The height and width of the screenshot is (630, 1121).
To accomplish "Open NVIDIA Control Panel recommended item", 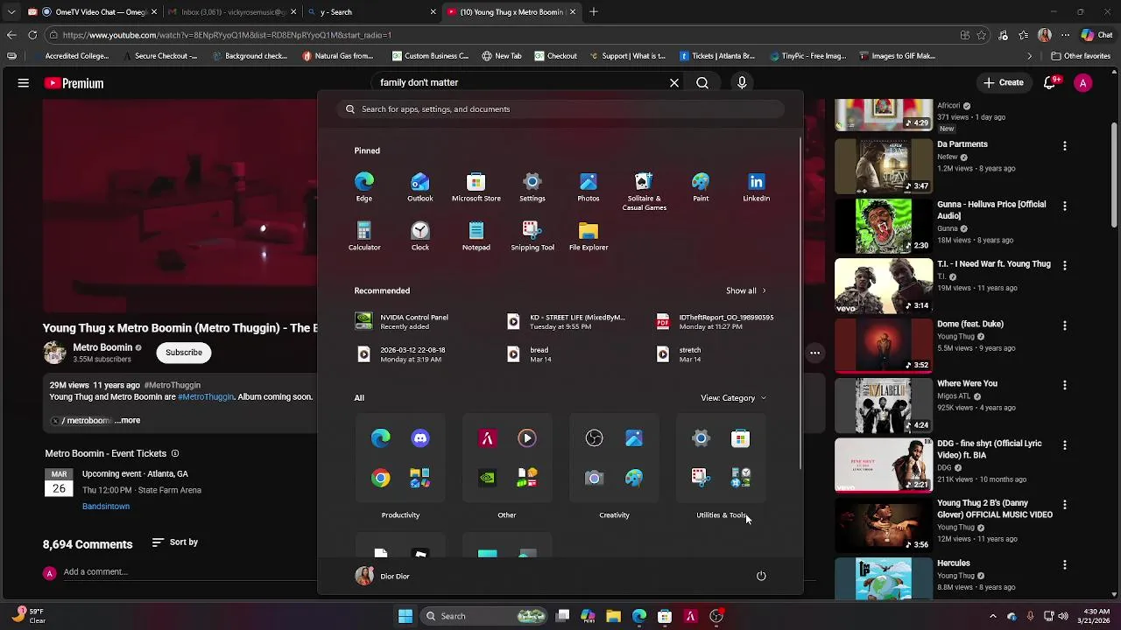I will pos(403,322).
